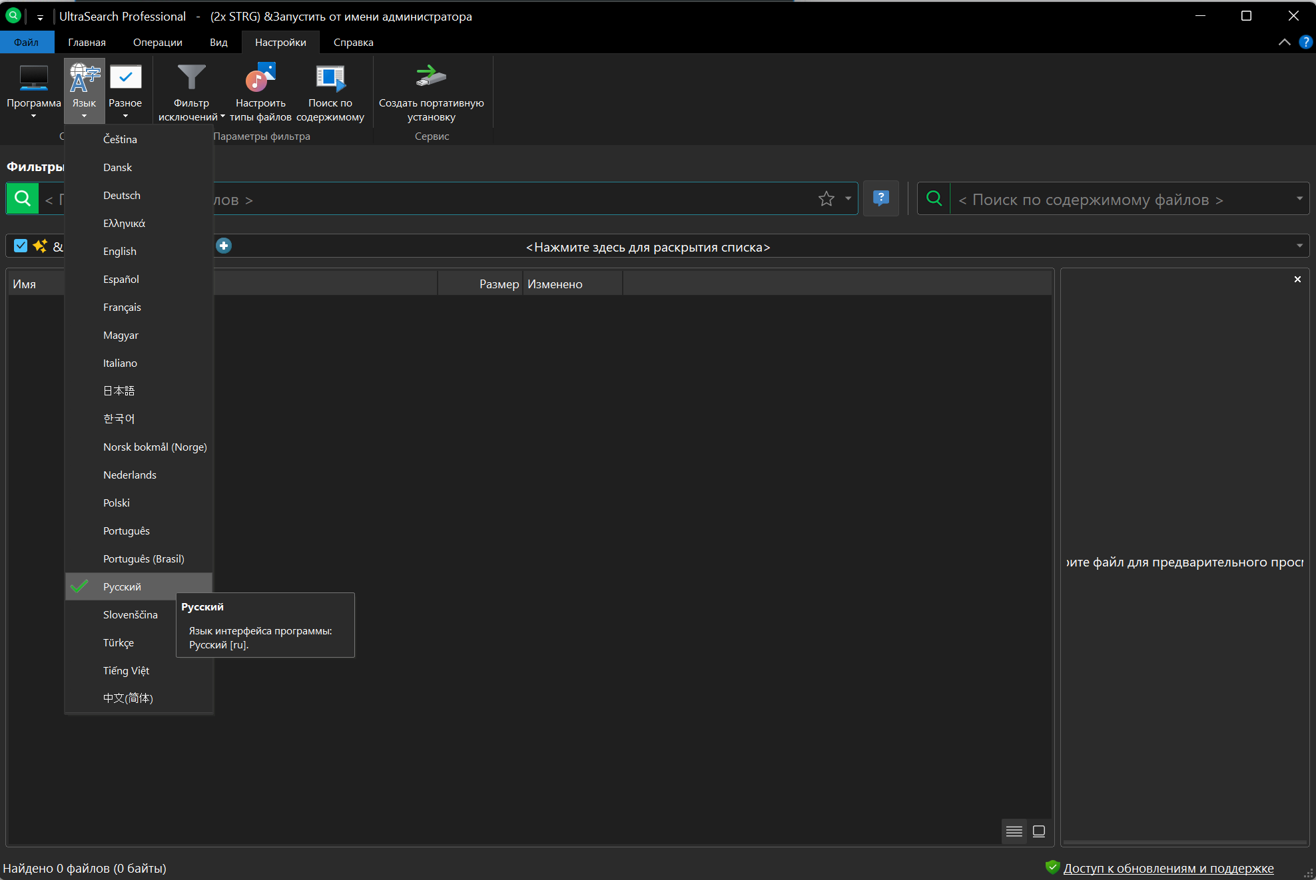Switch to the Справка tab
The height and width of the screenshot is (880, 1316).
354,42
